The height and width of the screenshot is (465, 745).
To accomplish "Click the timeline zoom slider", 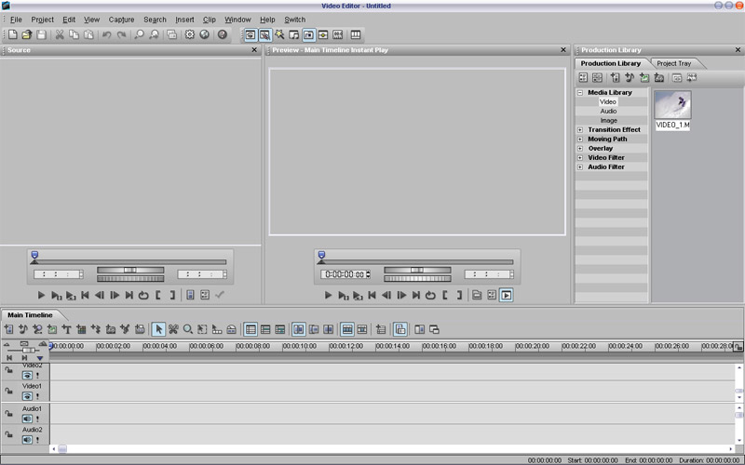I will (x=27, y=351).
